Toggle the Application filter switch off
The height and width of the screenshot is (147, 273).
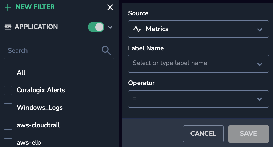pos(96,27)
